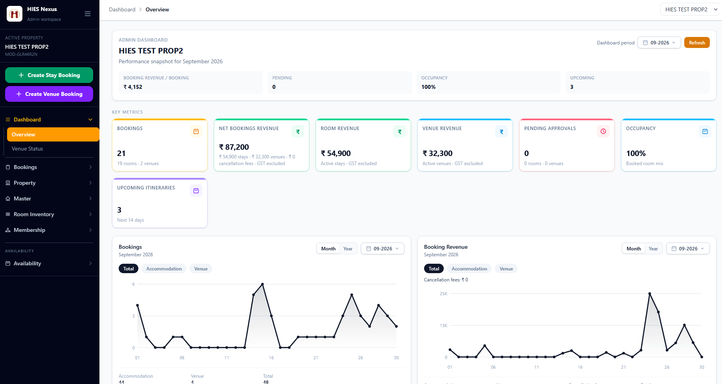Click plus icon on Create Venue Booking
Viewport: 722px width, 384px height.
click(x=19, y=94)
